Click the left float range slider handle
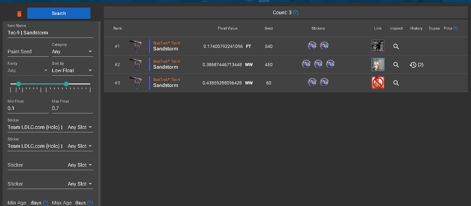 pyautogui.click(x=18, y=84)
